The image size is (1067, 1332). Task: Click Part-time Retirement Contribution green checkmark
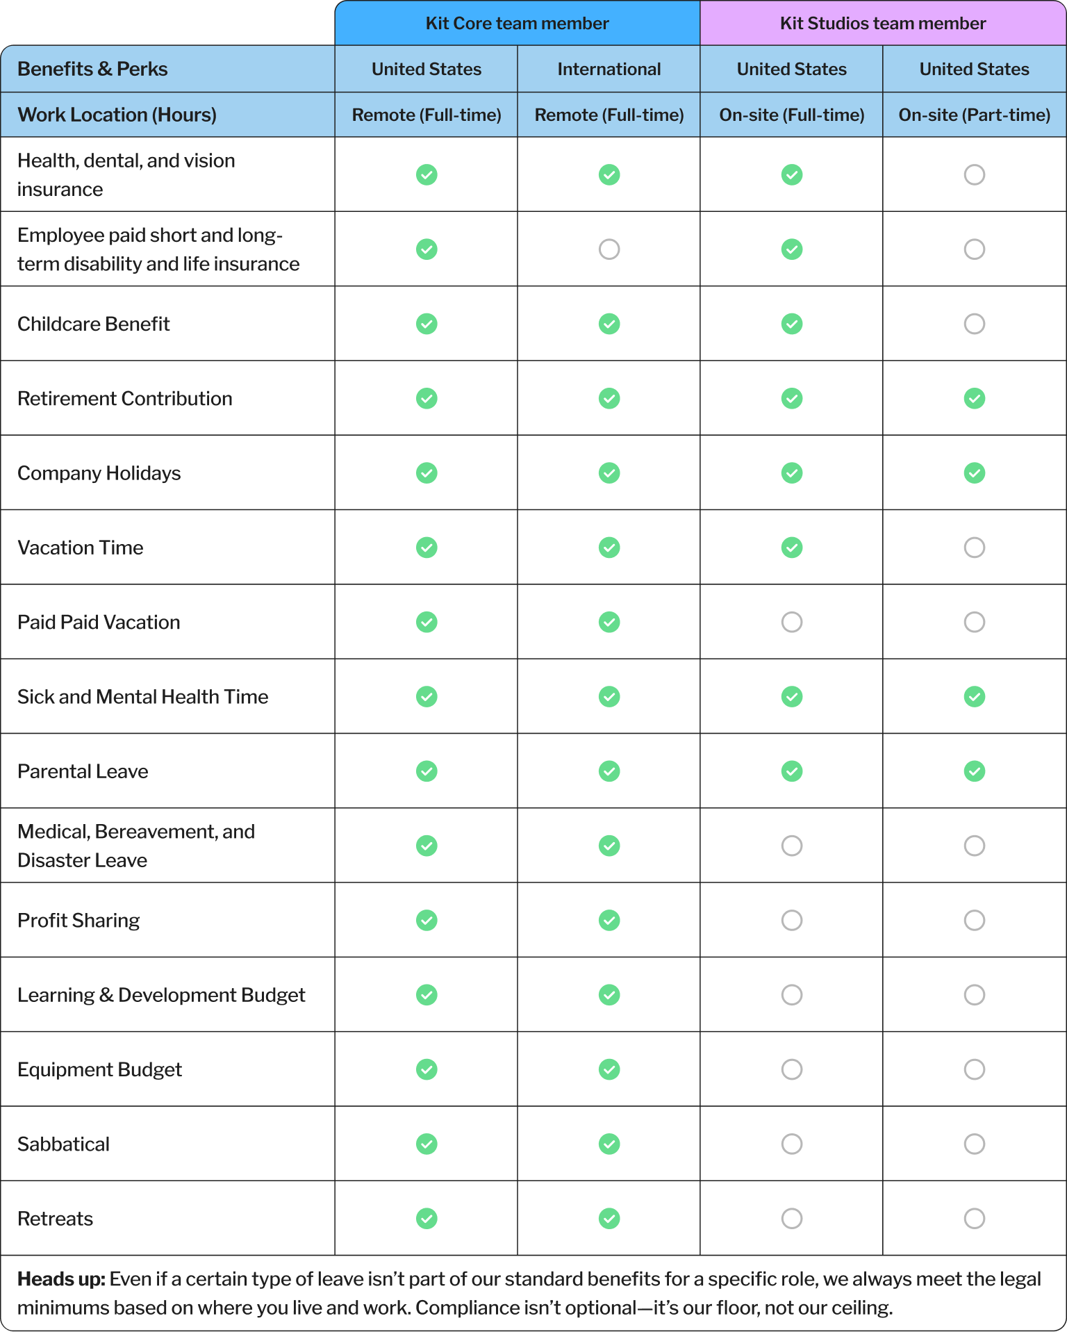pyautogui.click(x=975, y=398)
